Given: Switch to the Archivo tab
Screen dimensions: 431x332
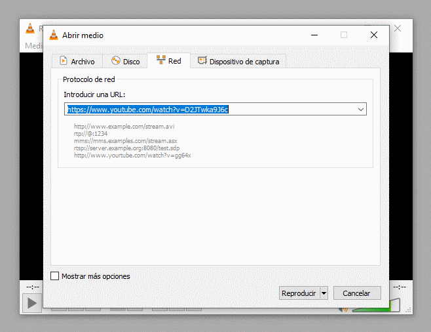Looking at the screenshot, I should 77,61.
